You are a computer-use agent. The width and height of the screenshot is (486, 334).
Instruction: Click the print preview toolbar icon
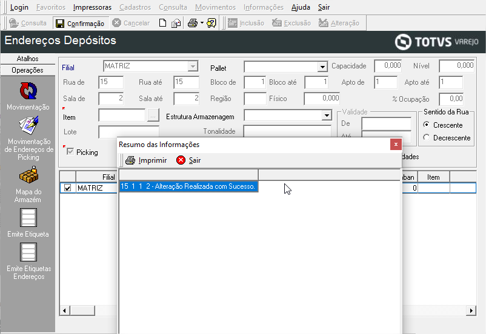click(x=176, y=23)
